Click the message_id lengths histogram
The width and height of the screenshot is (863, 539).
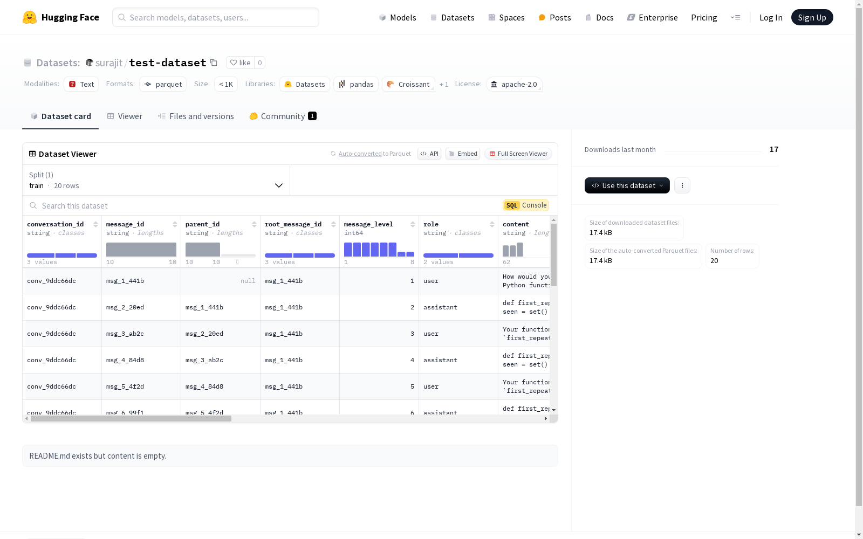pyautogui.click(x=141, y=250)
